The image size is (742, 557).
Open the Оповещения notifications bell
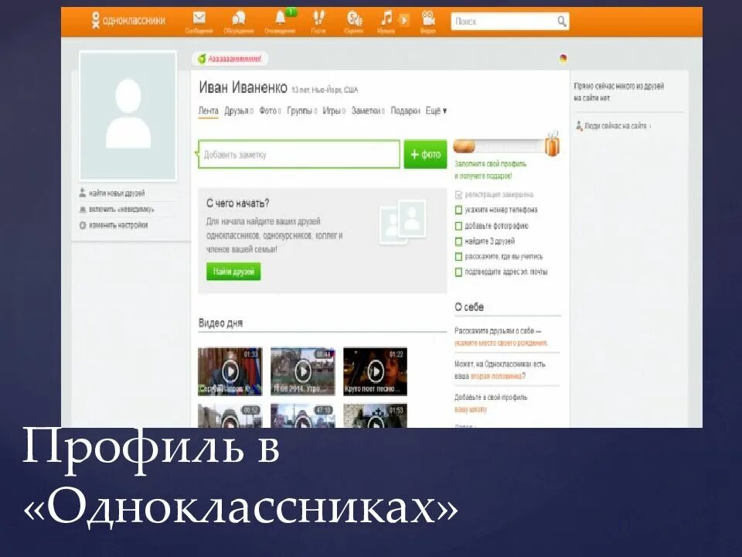tap(281, 18)
